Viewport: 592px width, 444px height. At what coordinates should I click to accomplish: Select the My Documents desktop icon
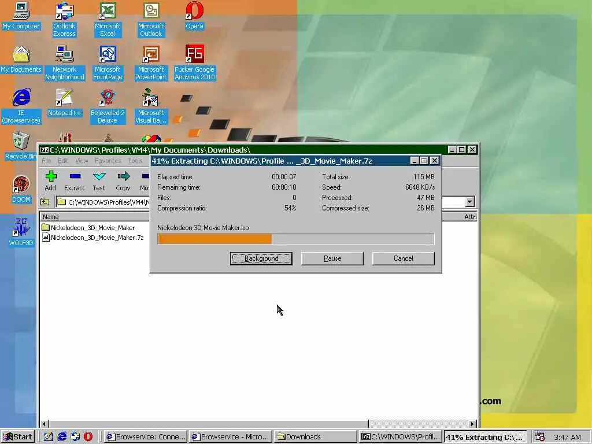click(21, 60)
